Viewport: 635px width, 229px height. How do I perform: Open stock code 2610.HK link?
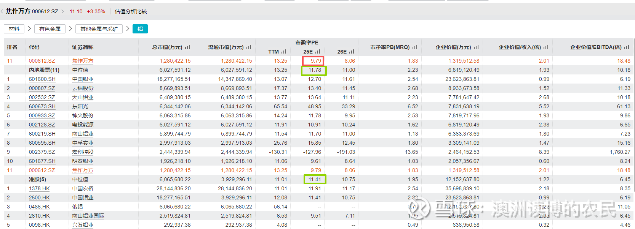click(39, 216)
